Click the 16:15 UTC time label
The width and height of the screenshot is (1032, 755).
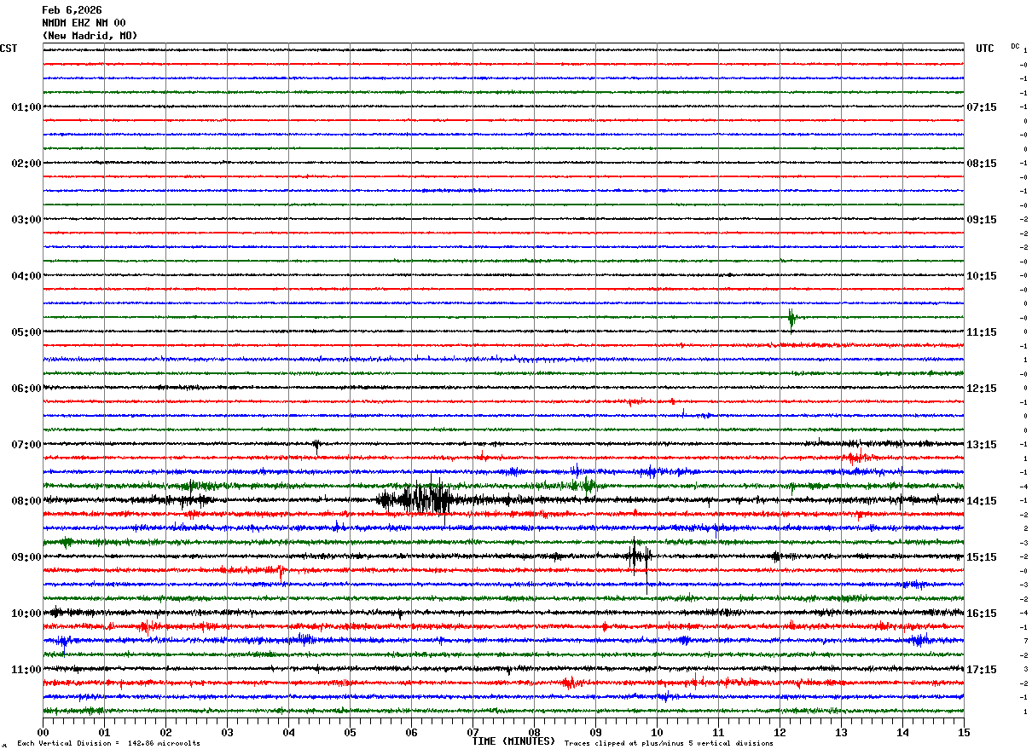(x=982, y=614)
